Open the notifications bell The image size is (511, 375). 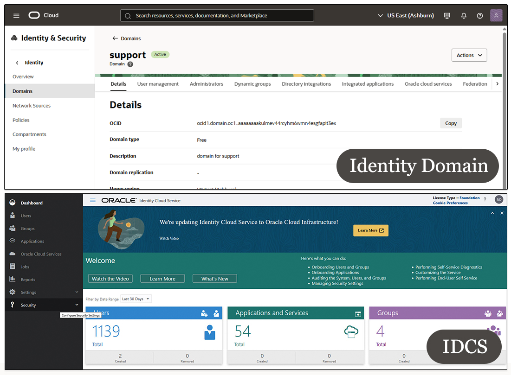464,16
